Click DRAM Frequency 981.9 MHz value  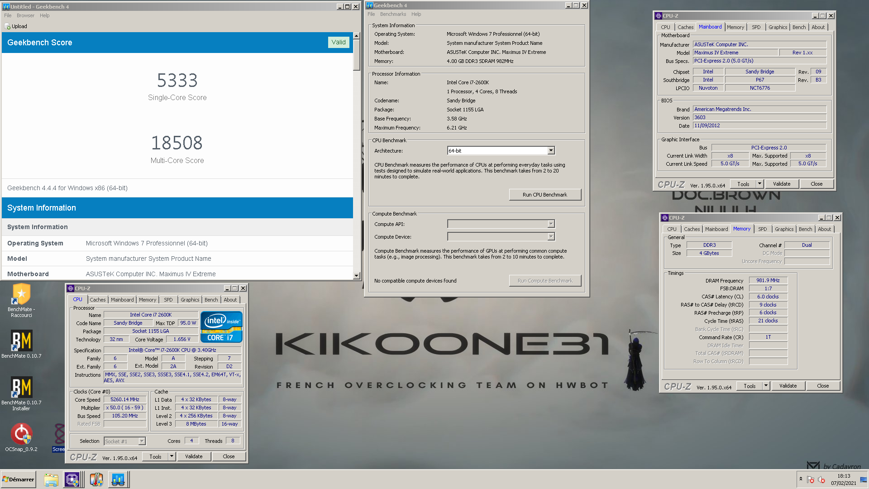click(768, 281)
